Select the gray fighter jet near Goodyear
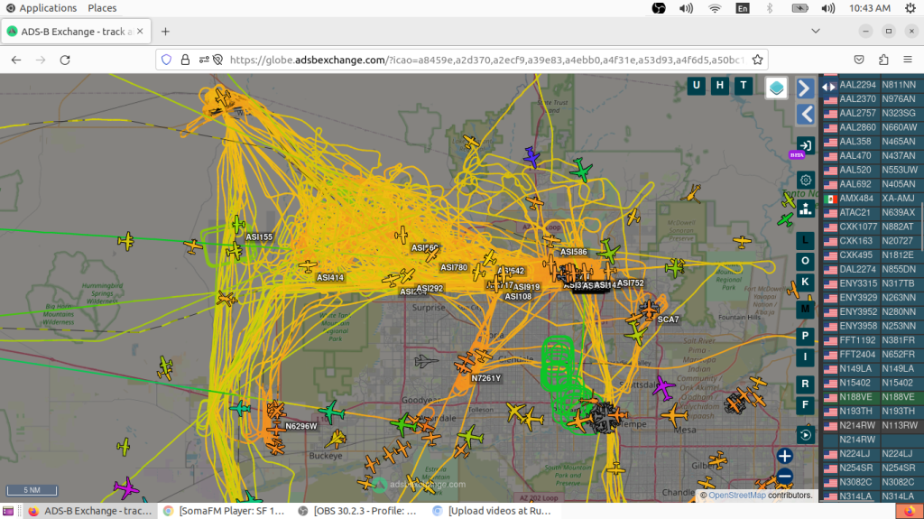The image size is (924, 519). pos(426,360)
